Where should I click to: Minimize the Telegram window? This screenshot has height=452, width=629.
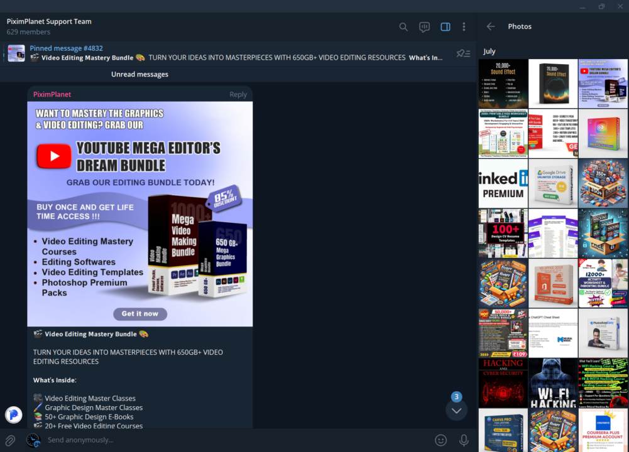[583, 6]
